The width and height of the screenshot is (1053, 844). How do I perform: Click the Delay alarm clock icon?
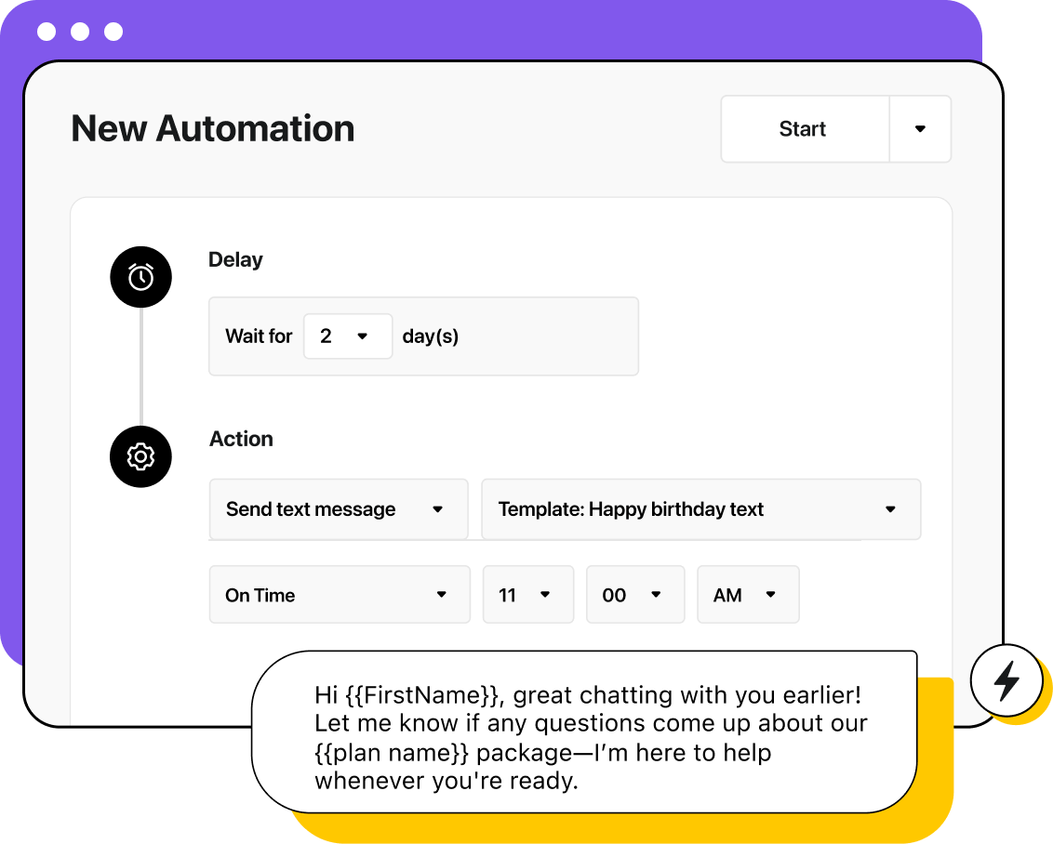pos(141,277)
